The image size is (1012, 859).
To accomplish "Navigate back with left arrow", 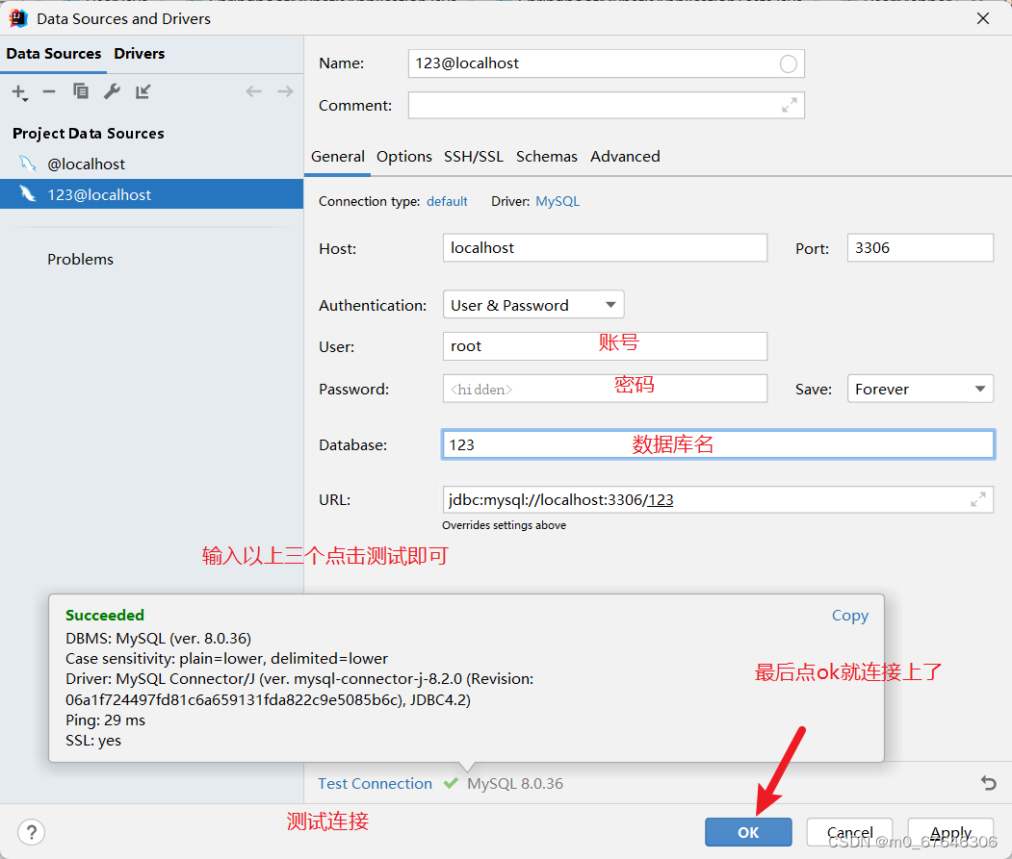I will [x=253, y=91].
